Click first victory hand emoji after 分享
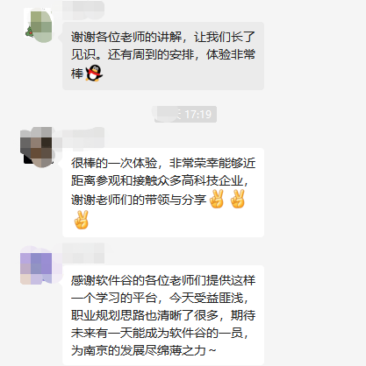366x366 pixels. (217, 199)
